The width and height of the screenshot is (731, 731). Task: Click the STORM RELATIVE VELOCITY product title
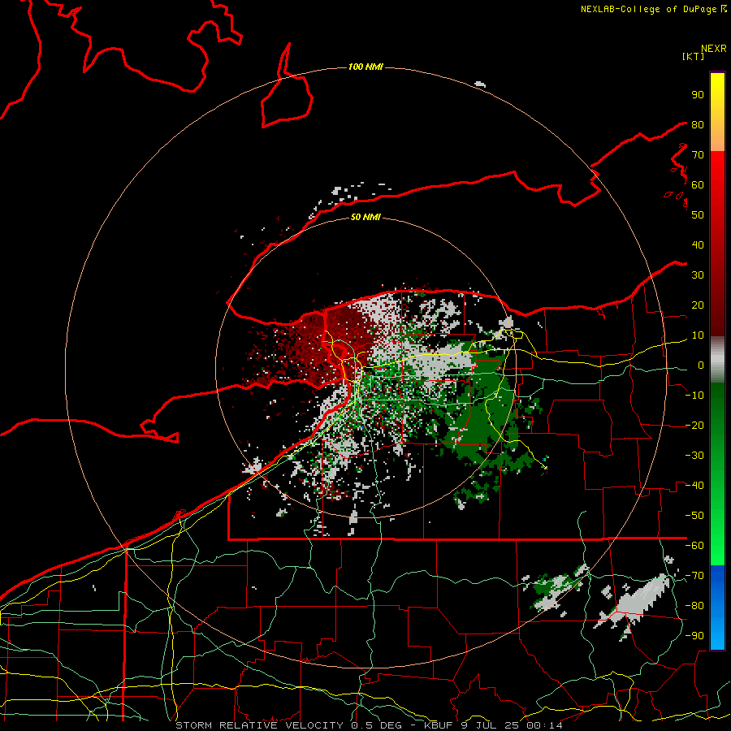click(259, 725)
